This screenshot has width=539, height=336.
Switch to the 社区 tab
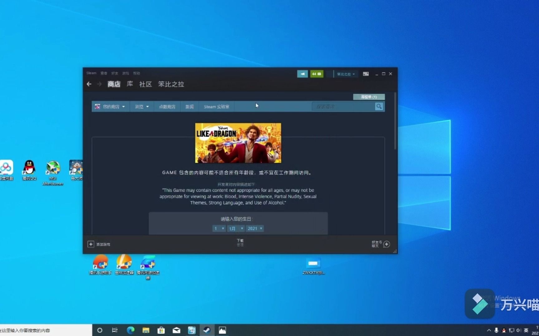click(x=145, y=84)
